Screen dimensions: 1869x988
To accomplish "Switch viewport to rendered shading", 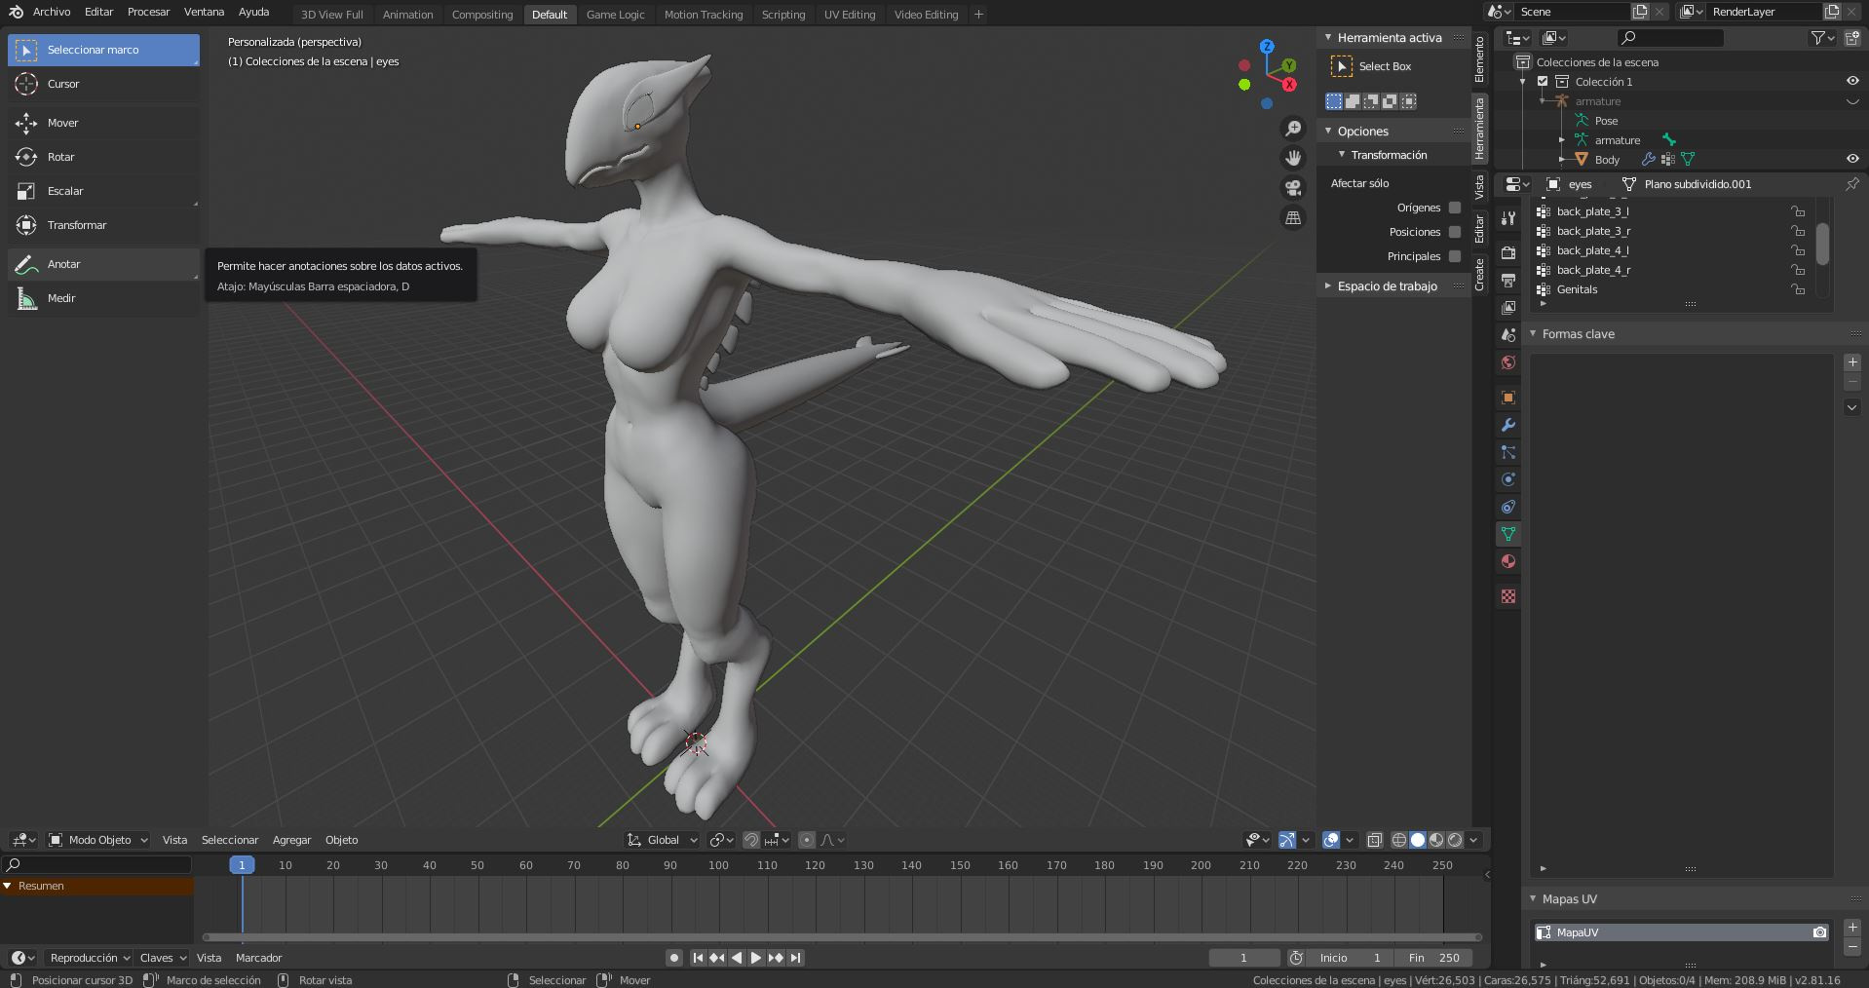I will (1455, 840).
